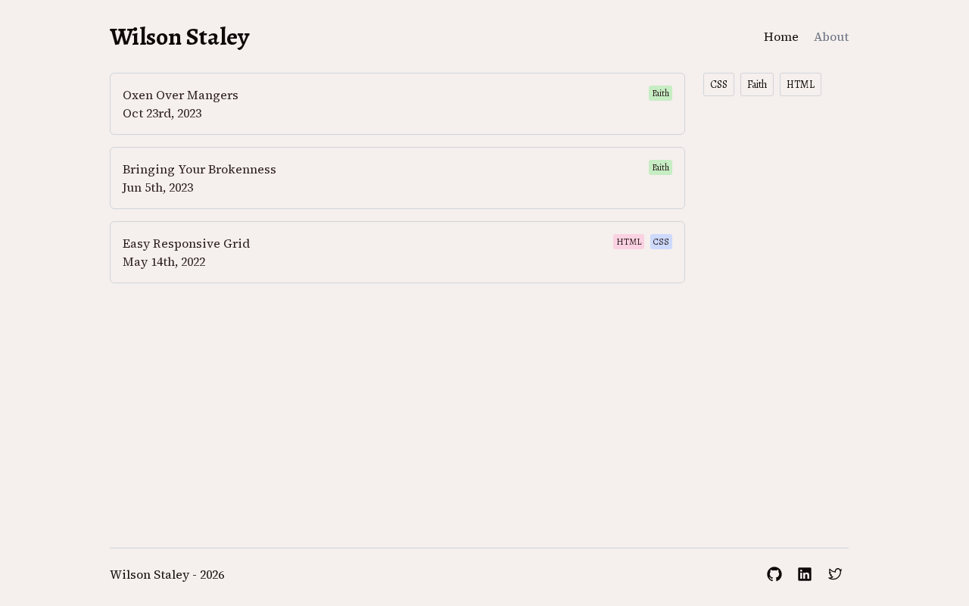This screenshot has width=969, height=606.
Task: Open the Oxen Over Mangers post
Action: (180, 95)
